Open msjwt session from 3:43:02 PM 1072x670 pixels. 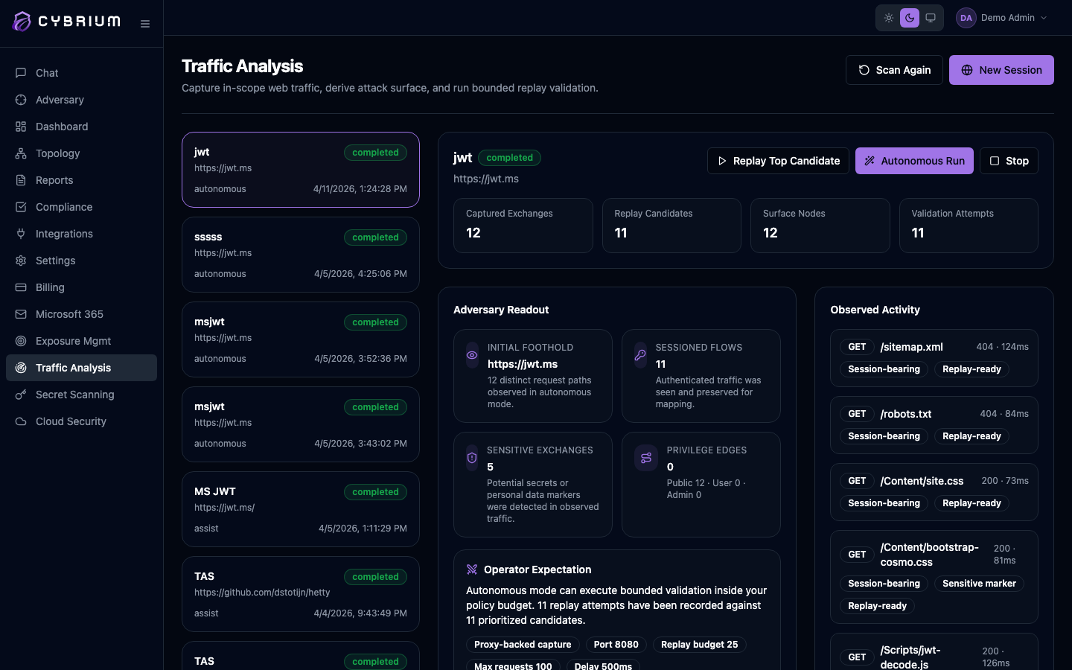point(301,424)
